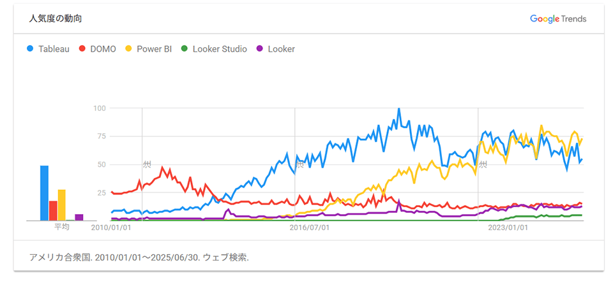Open the note marker near 2010

[x=147, y=164]
